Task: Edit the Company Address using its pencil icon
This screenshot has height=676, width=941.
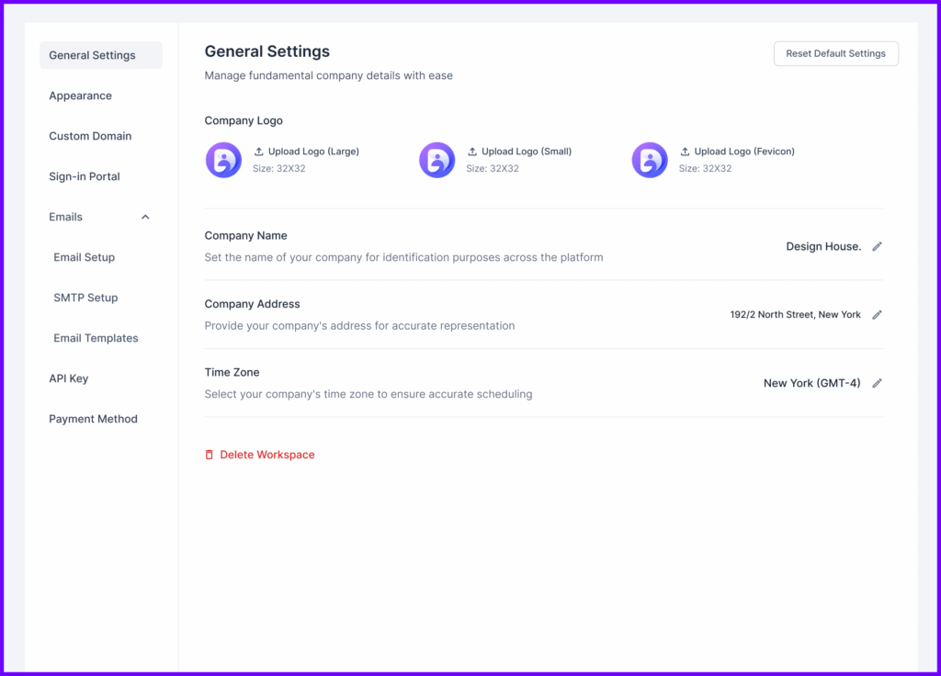Action: [877, 314]
